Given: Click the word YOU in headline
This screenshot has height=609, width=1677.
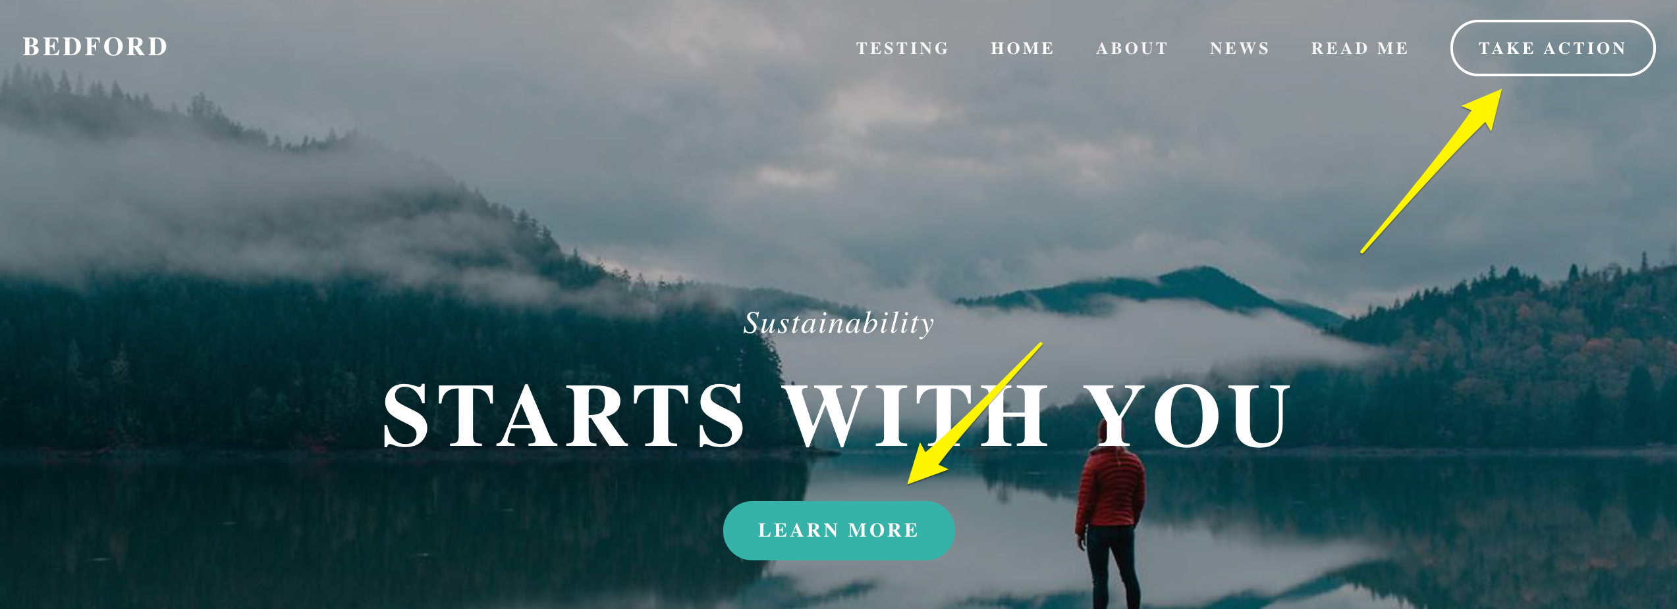Looking at the screenshot, I should click(1187, 416).
